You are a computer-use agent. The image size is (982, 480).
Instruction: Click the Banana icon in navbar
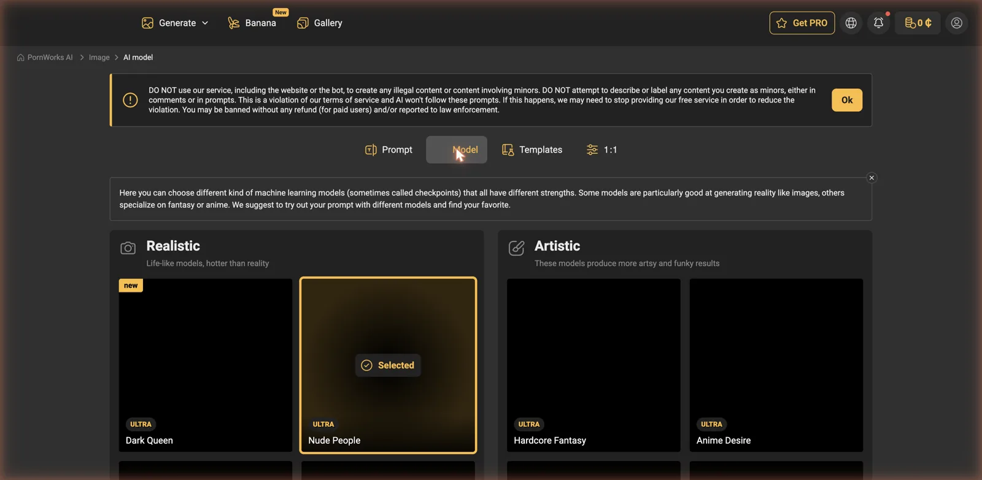(x=234, y=23)
